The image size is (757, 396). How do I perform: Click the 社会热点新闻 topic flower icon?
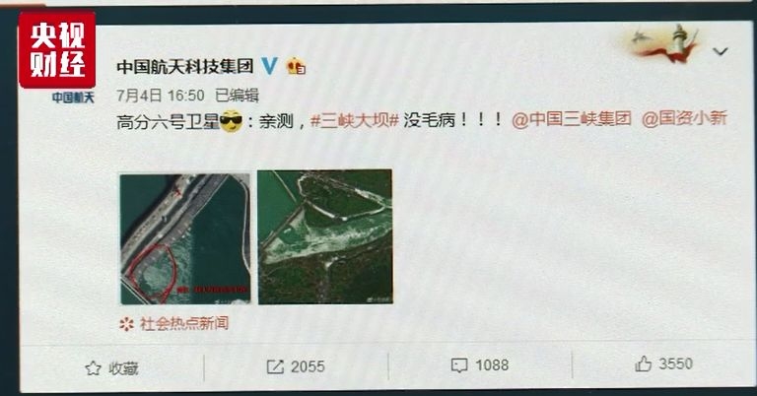(x=126, y=324)
